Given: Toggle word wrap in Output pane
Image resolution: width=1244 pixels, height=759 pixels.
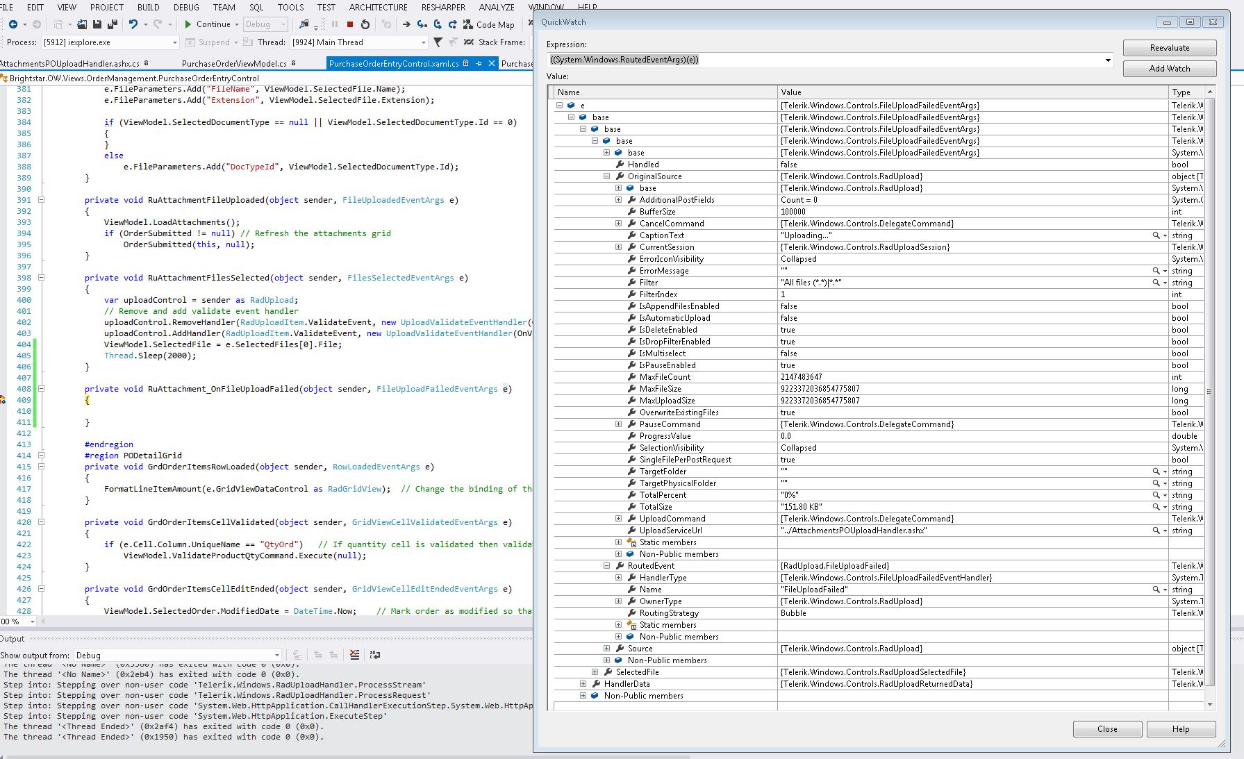Looking at the screenshot, I should pos(375,655).
